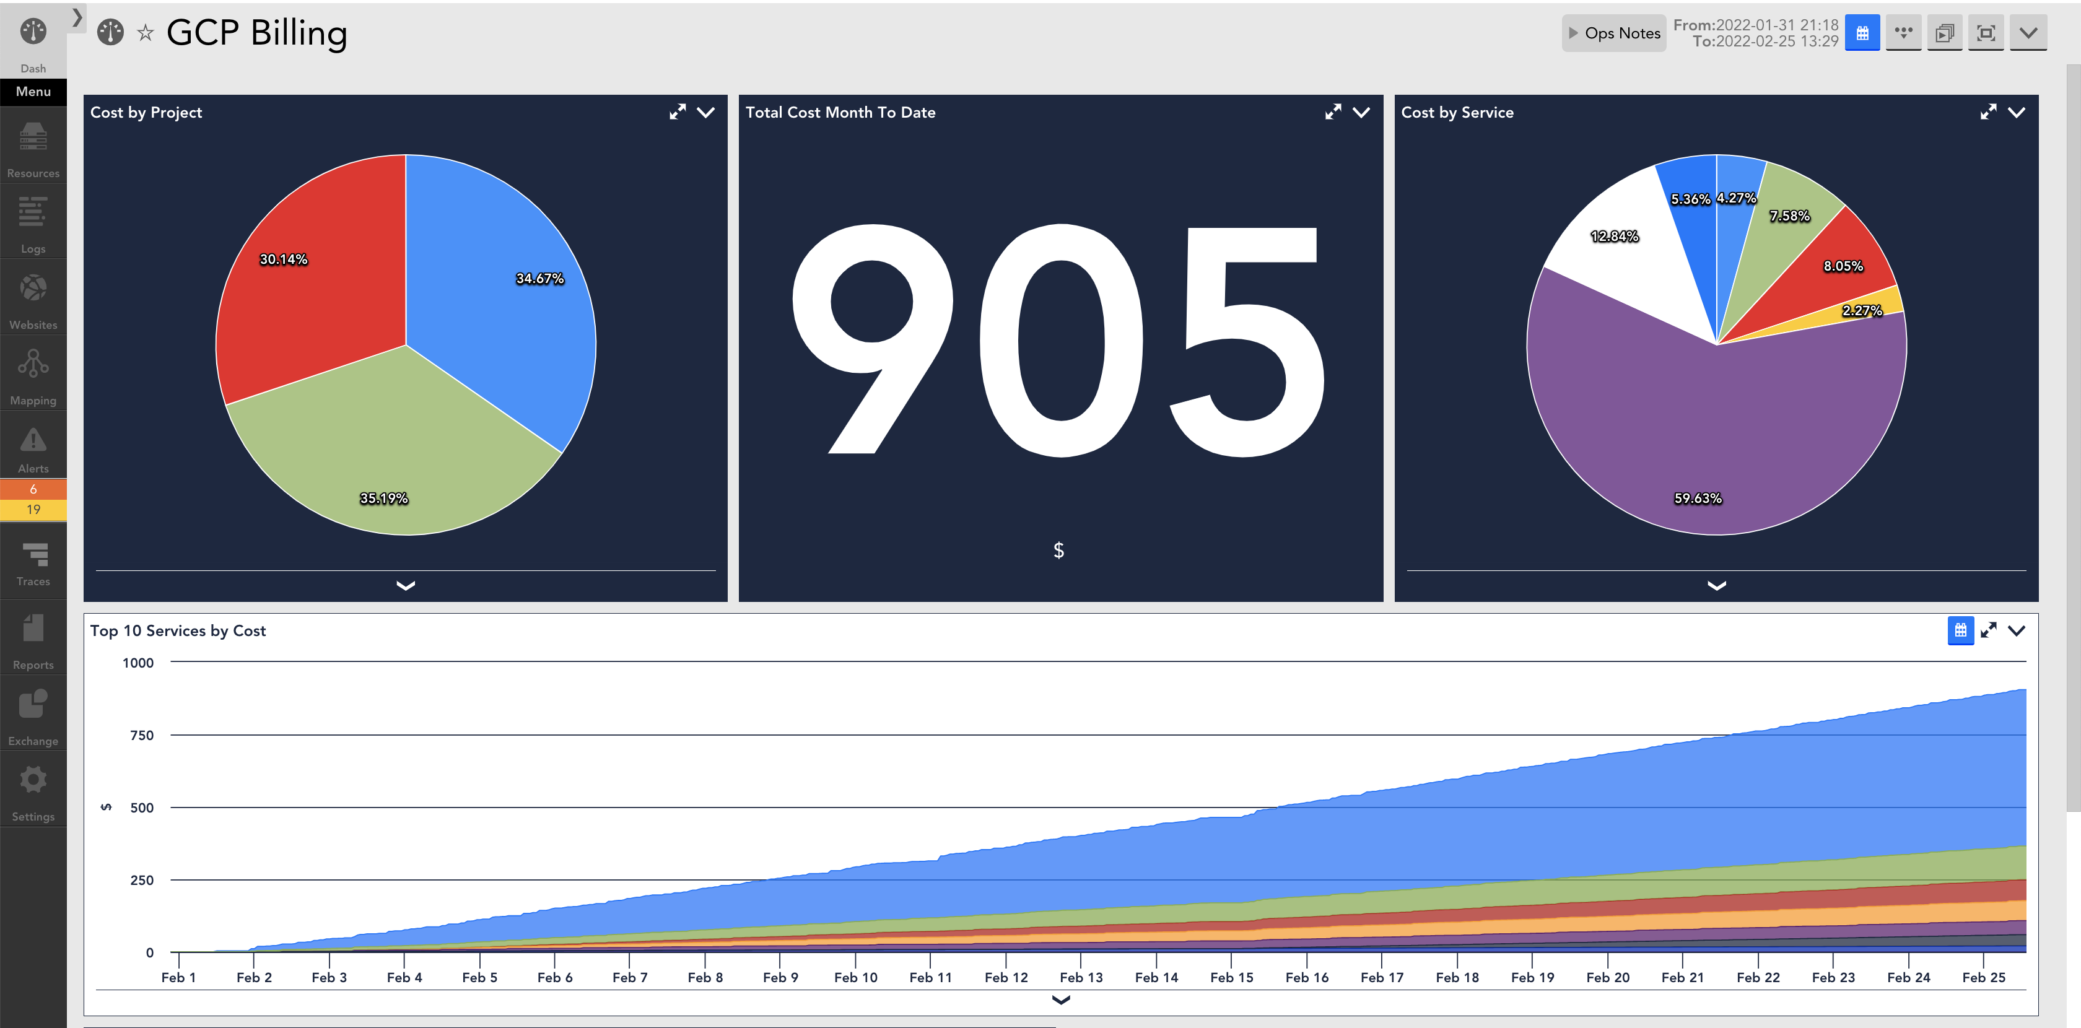The height and width of the screenshot is (1028, 2081).
Task: Switch to the Dash section
Action: point(33,40)
